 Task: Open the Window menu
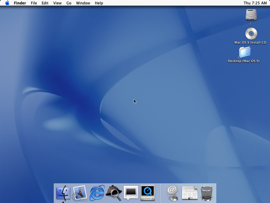point(83,3)
